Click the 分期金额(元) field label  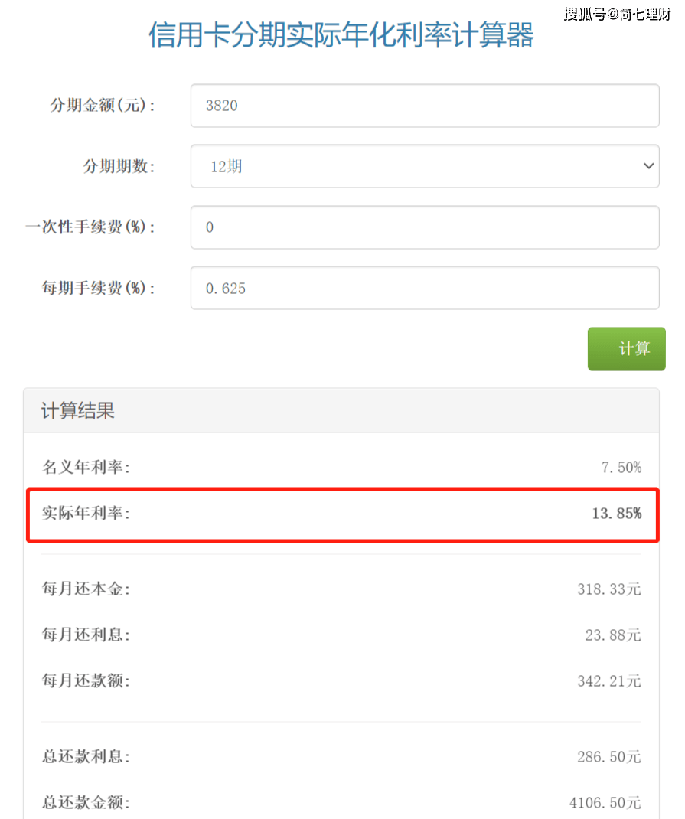103,106
